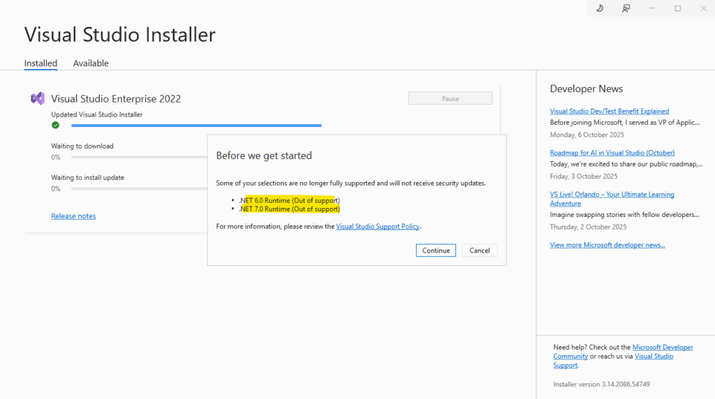The width and height of the screenshot is (715, 399).
Task: Click the Pause button
Action: 450,98
